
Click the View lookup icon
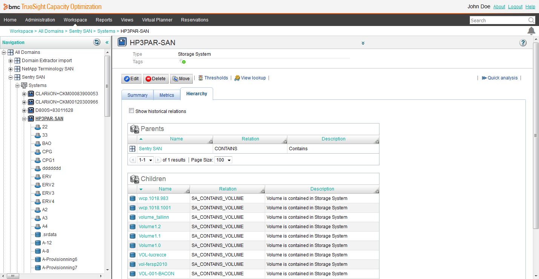pyautogui.click(x=237, y=78)
